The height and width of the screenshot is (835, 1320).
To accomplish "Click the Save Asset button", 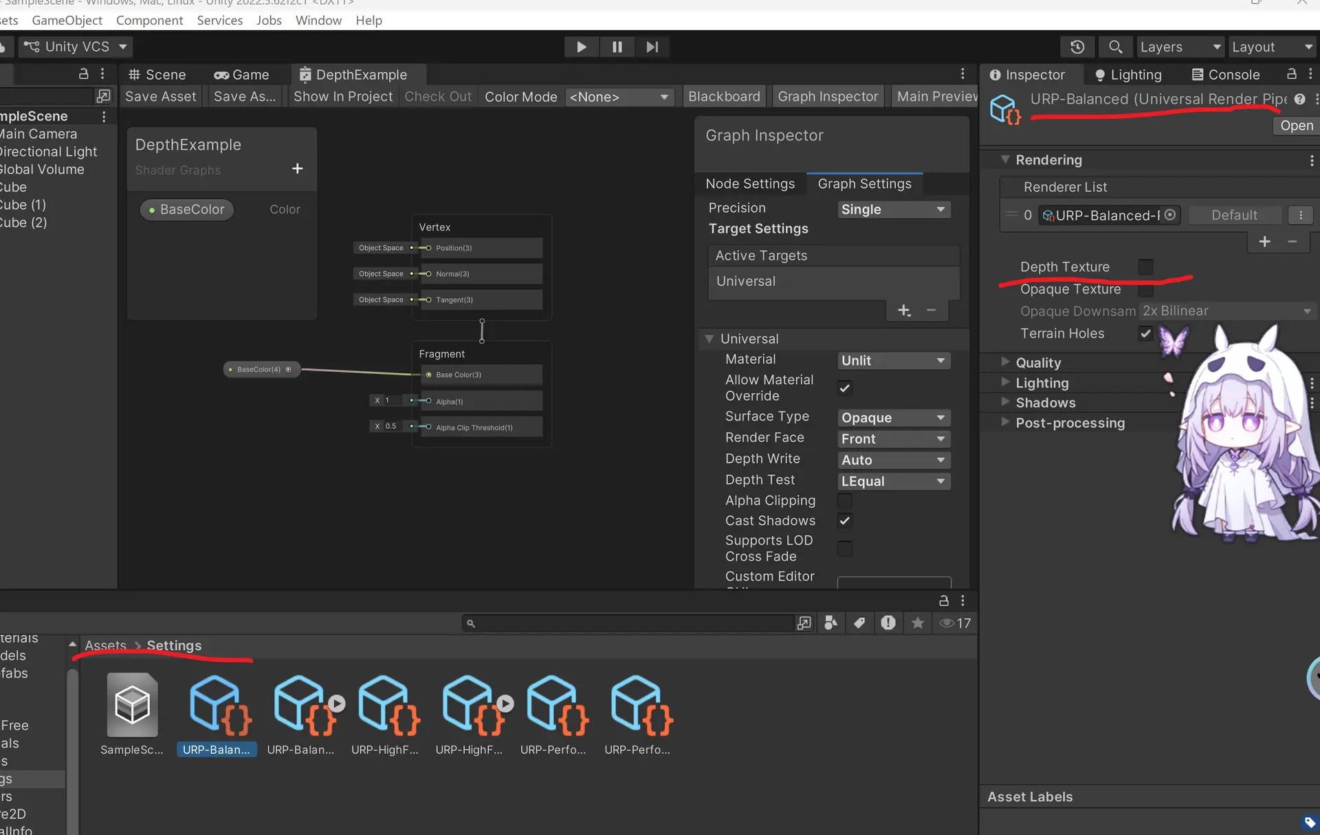I will [x=160, y=97].
